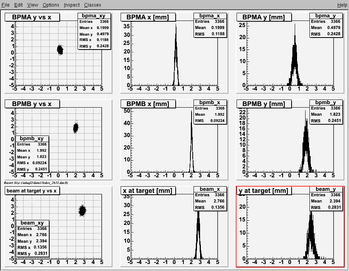Click Mean 1.992 in bpmb_x stats
The width and height of the screenshot is (349, 271).
(x=210, y=114)
